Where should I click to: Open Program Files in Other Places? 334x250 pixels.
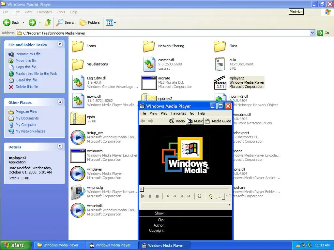click(26, 112)
